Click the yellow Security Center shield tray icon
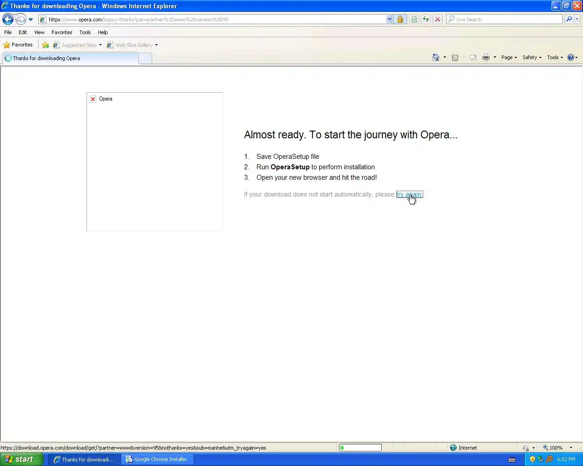 pos(532,459)
